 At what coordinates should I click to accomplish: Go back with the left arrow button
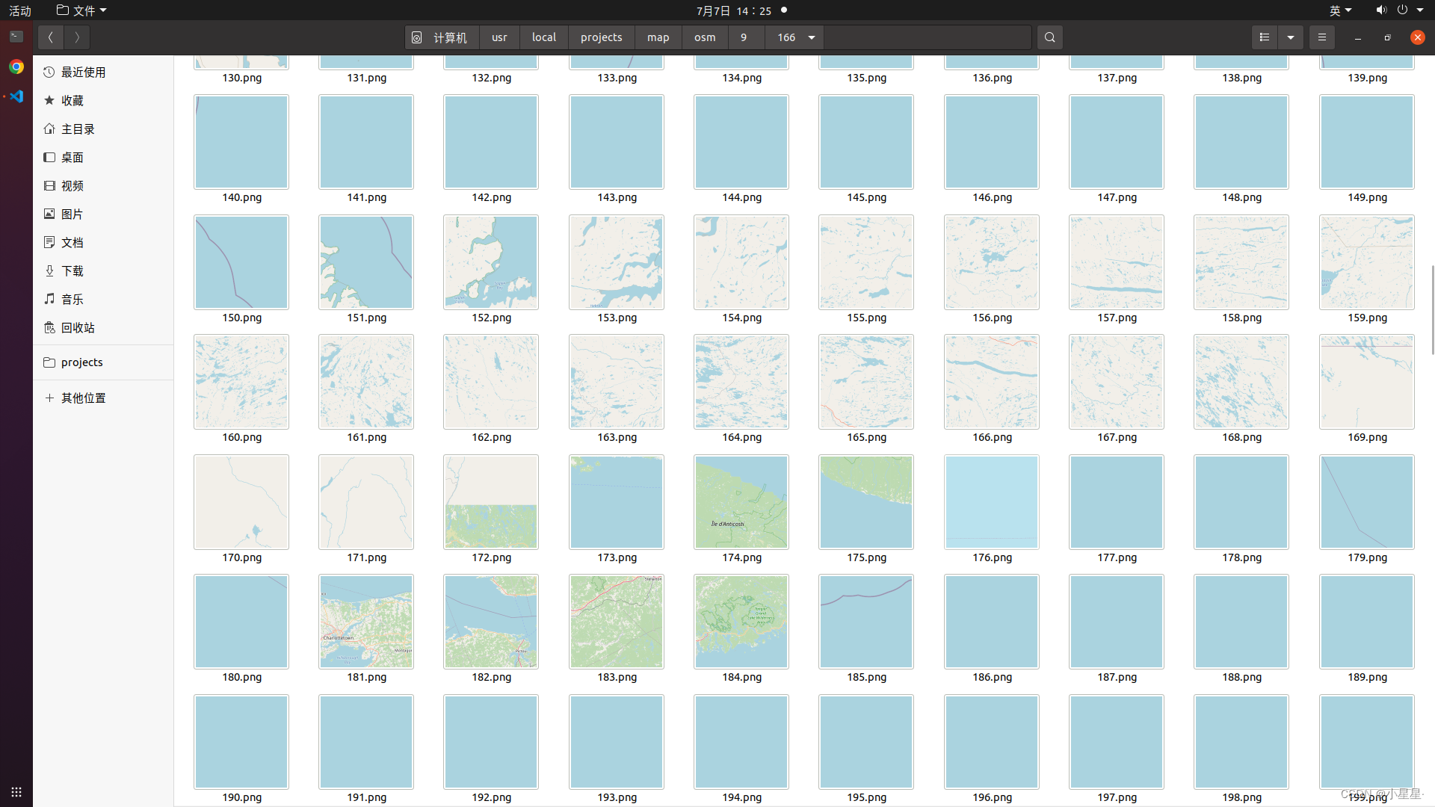[51, 37]
